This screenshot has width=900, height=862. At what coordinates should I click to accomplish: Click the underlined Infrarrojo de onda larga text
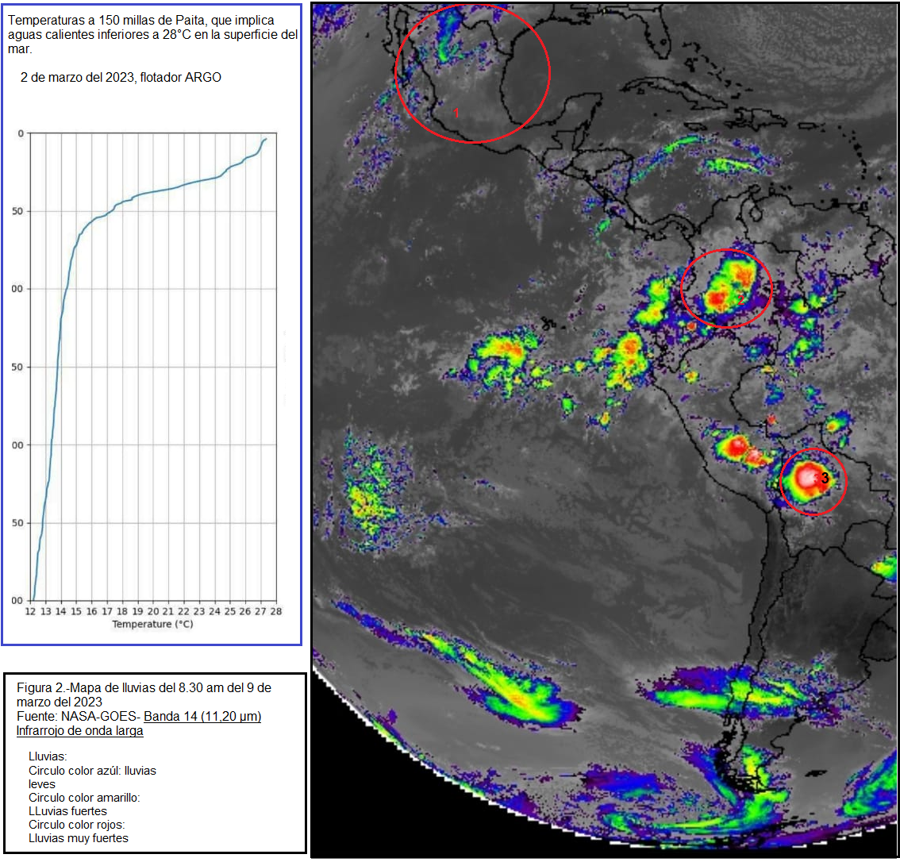tap(79, 730)
